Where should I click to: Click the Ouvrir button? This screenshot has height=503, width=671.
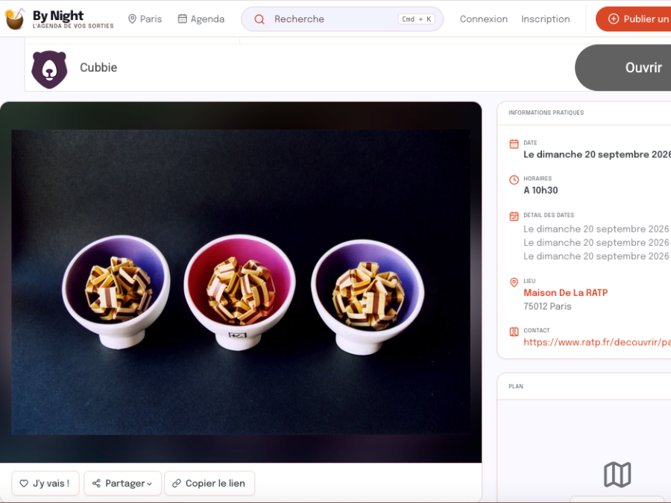623,68
